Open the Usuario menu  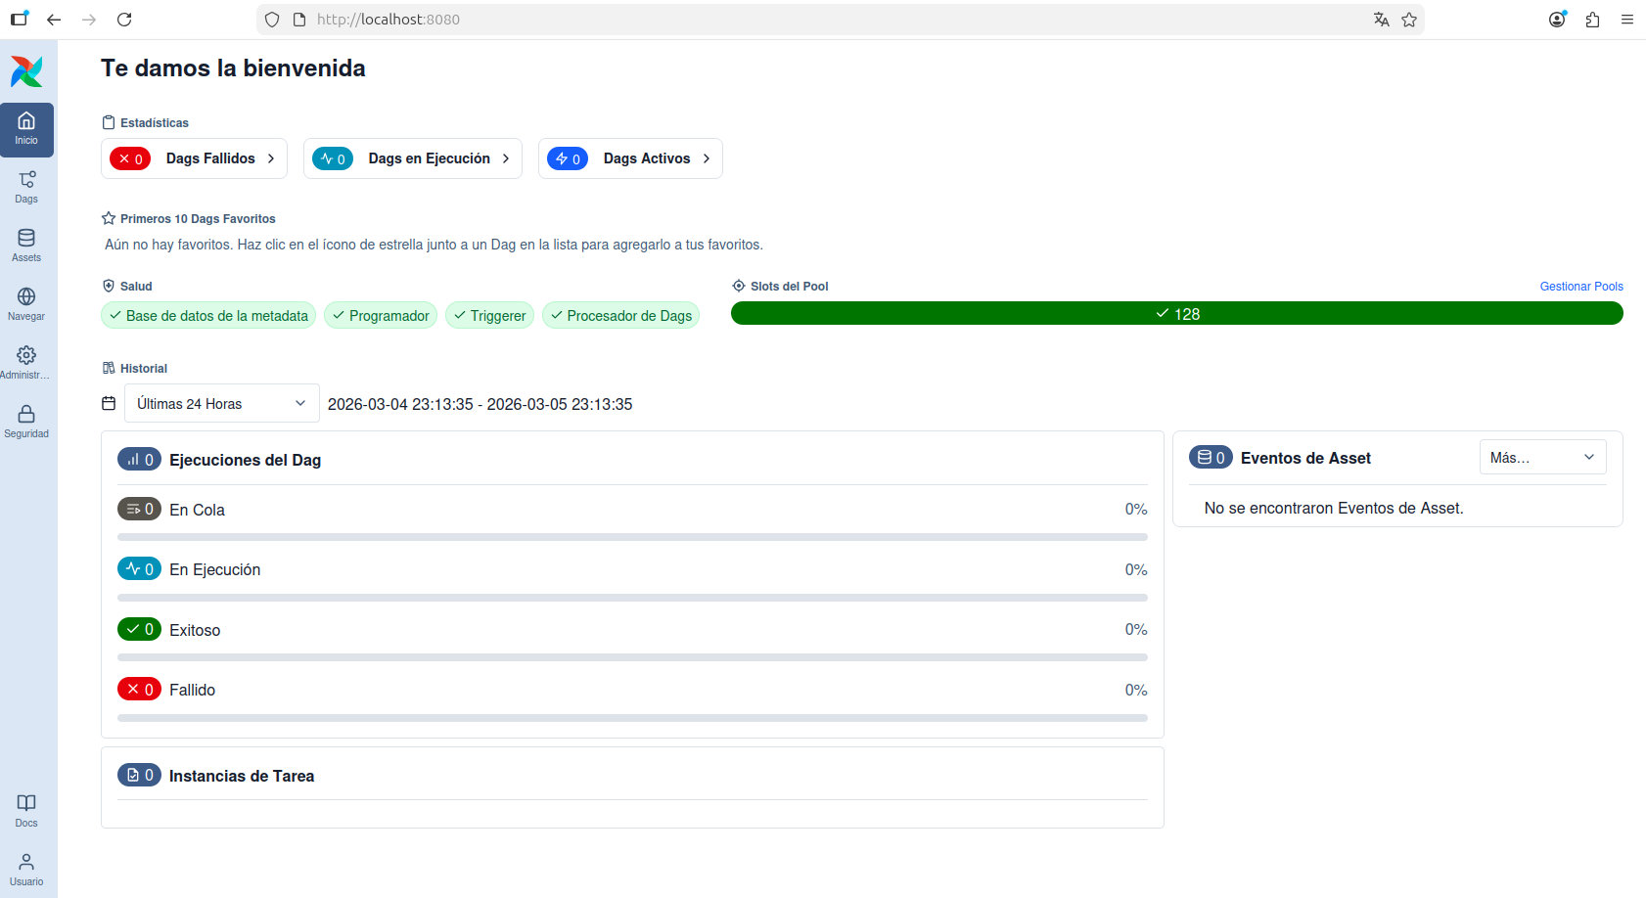pyautogui.click(x=26, y=869)
